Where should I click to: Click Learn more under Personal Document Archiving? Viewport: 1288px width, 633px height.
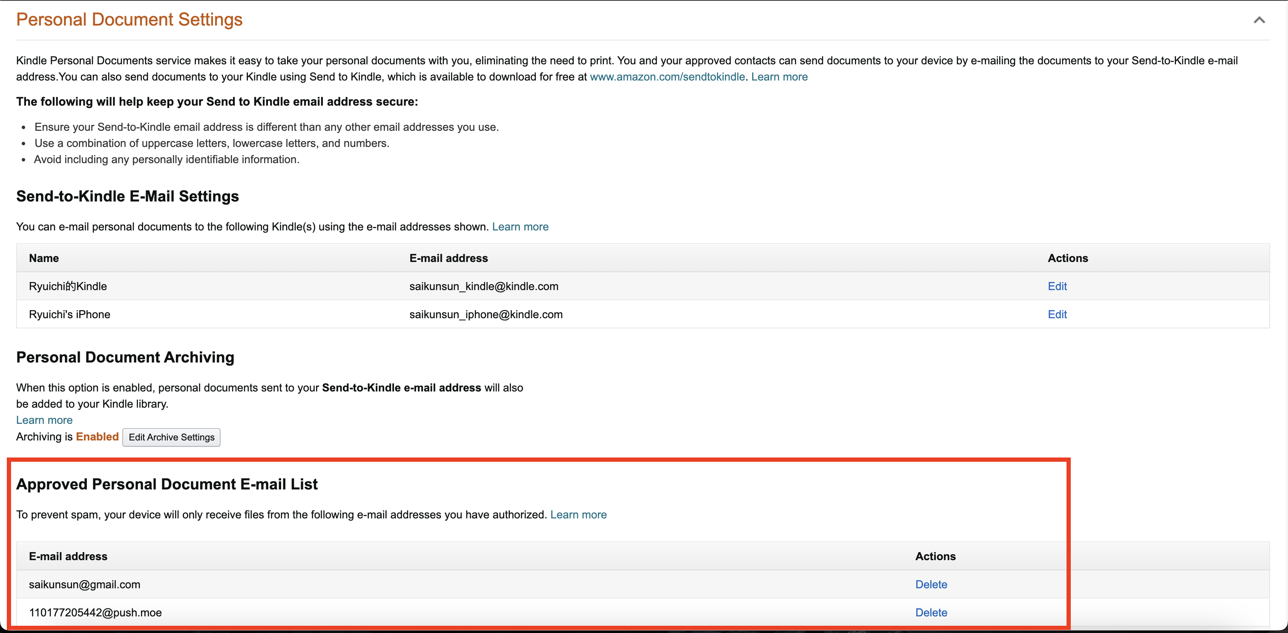tap(44, 420)
